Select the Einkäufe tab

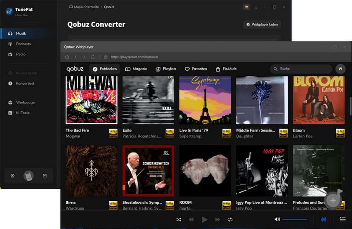(x=226, y=69)
